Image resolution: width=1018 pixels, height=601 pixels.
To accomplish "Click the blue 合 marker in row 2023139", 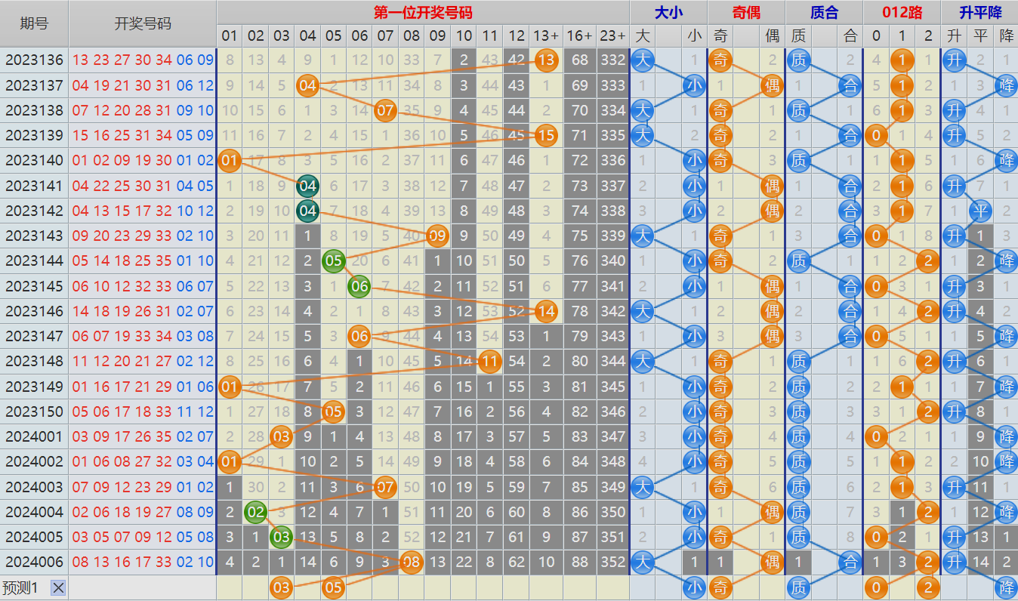I will pos(850,136).
